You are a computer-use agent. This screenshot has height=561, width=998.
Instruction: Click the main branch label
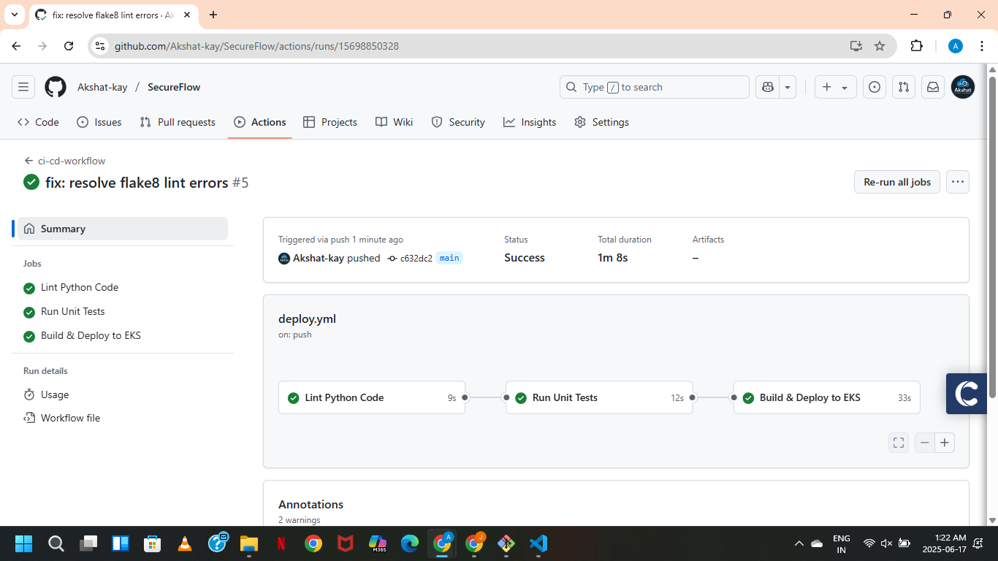pyautogui.click(x=449, y=258)
